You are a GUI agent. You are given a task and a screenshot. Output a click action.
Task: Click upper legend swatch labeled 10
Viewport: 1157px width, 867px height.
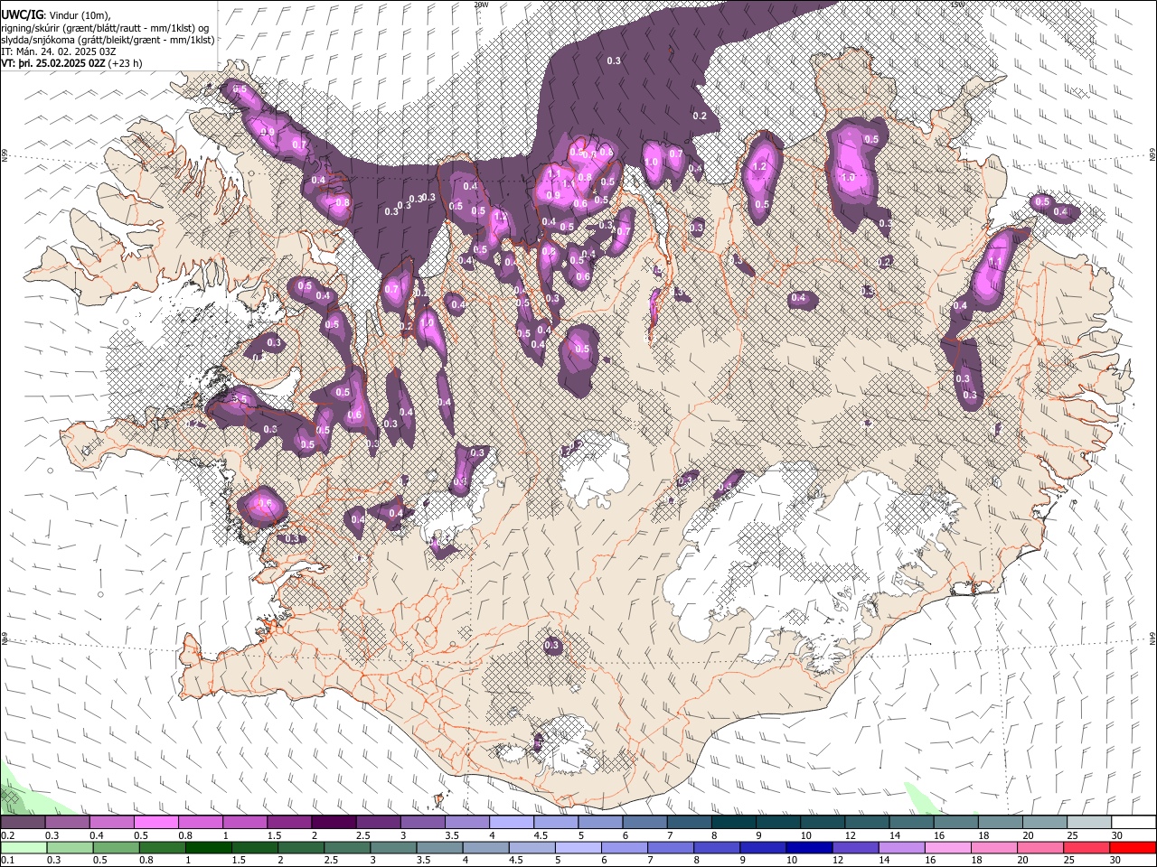point(823,823)
